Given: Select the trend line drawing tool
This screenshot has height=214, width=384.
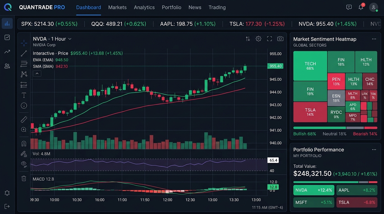Looking at the screenshot, I should (x=24, y=53).
